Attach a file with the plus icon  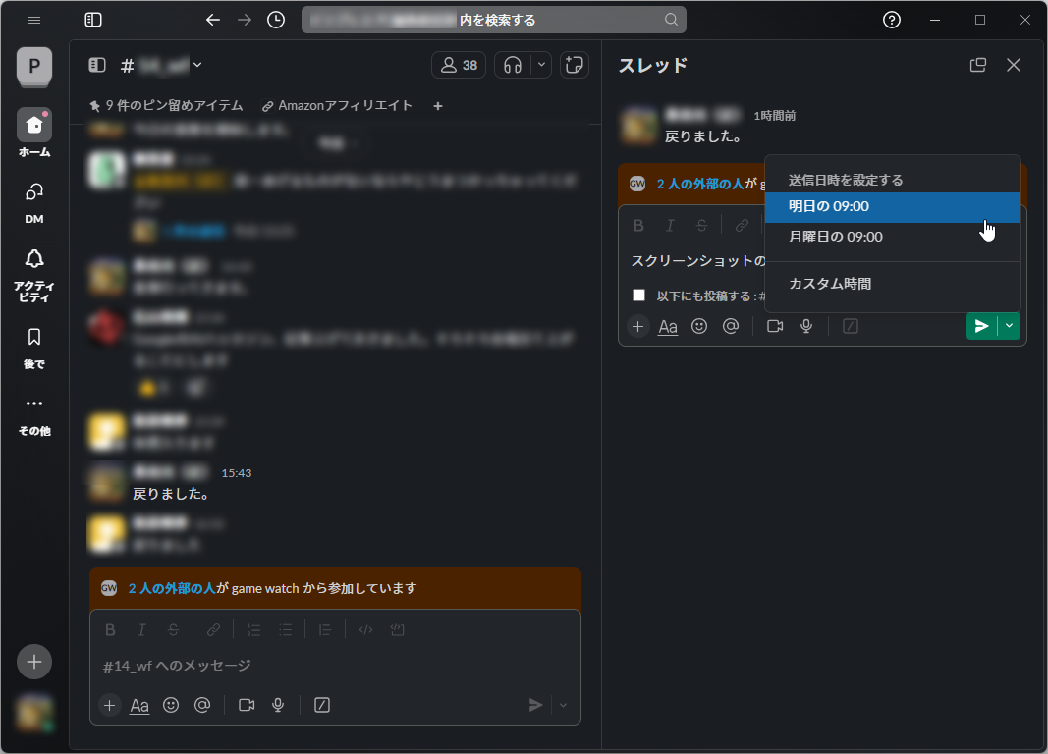tap(636, 326)
